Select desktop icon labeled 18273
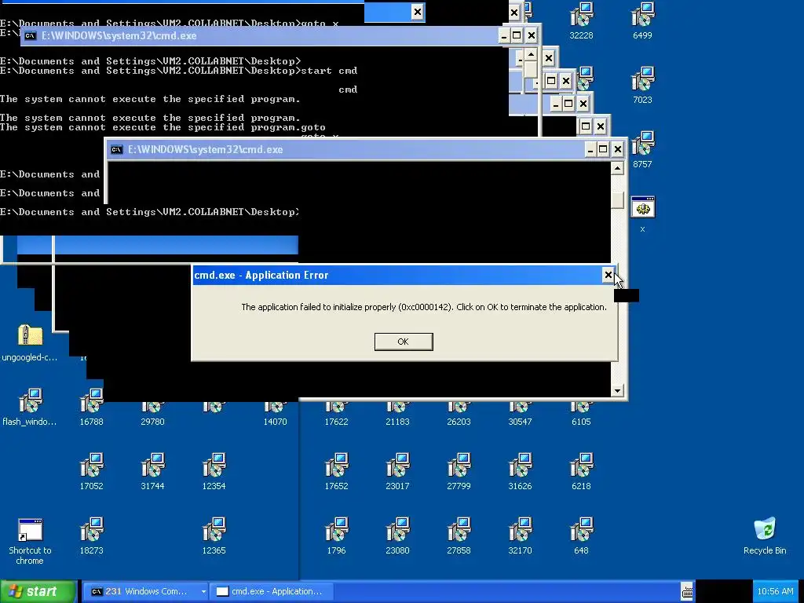 tap(91, 536)
